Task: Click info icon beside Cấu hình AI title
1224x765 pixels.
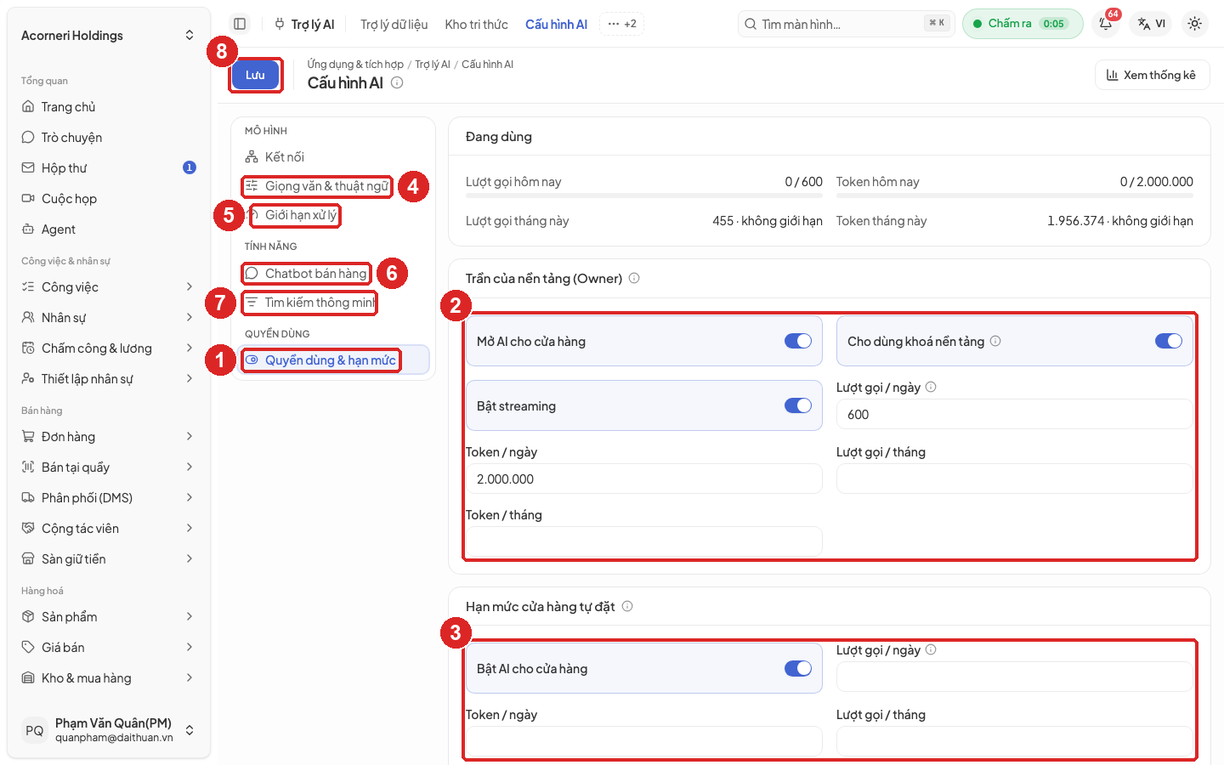Action: tap(397, 82)
